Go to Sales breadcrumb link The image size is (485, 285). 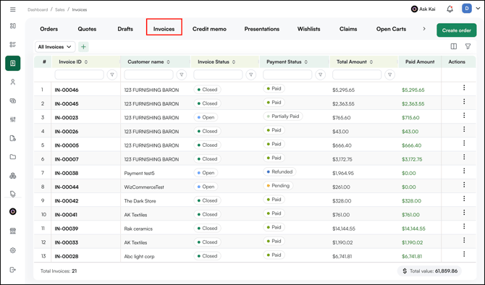[x=59, y=9]
